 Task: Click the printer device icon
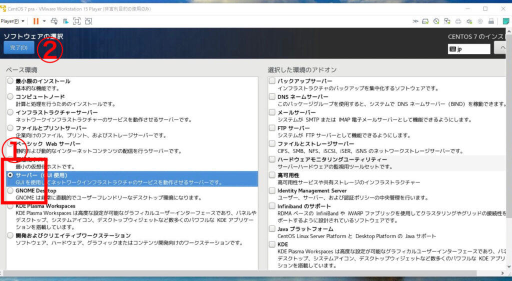coord(458,21)
